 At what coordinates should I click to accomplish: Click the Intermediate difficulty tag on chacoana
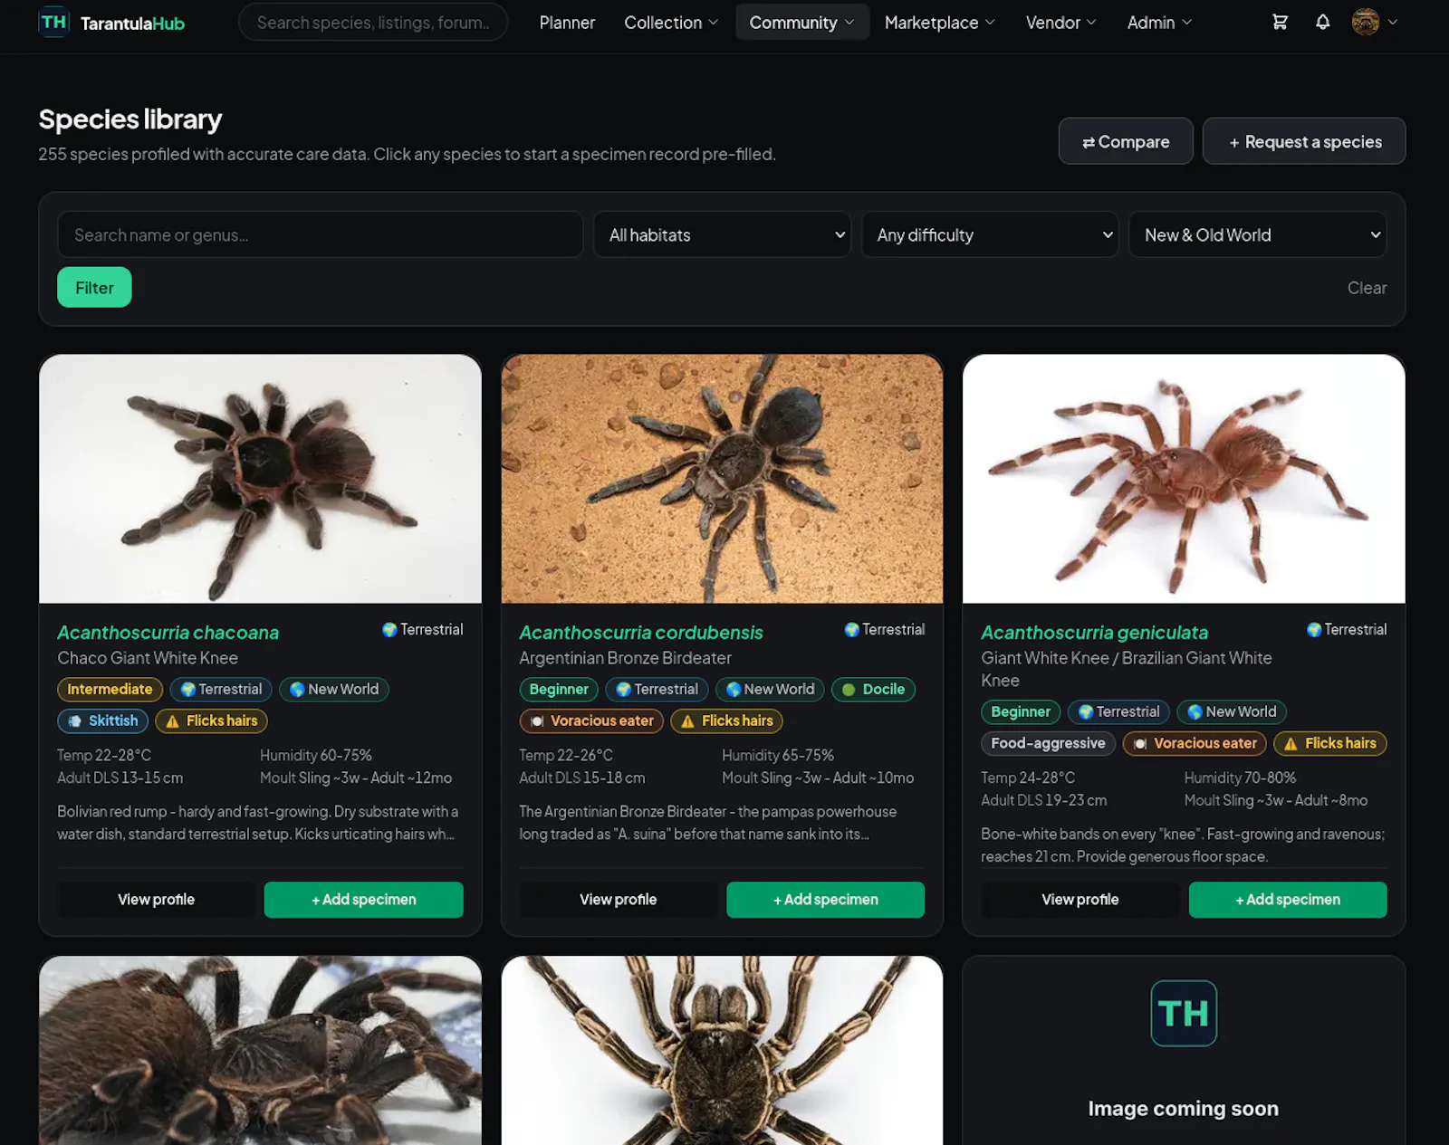click(x=110, y=689)
